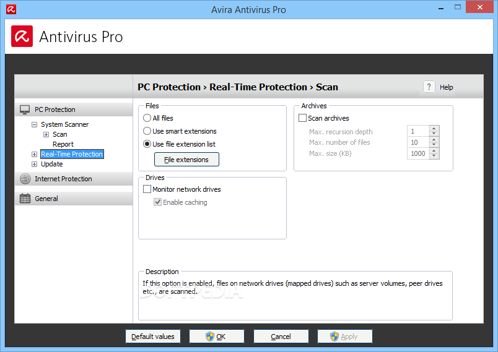Click the Max. number of files field
The image size is (498, 352).
(x=418, y=142)
